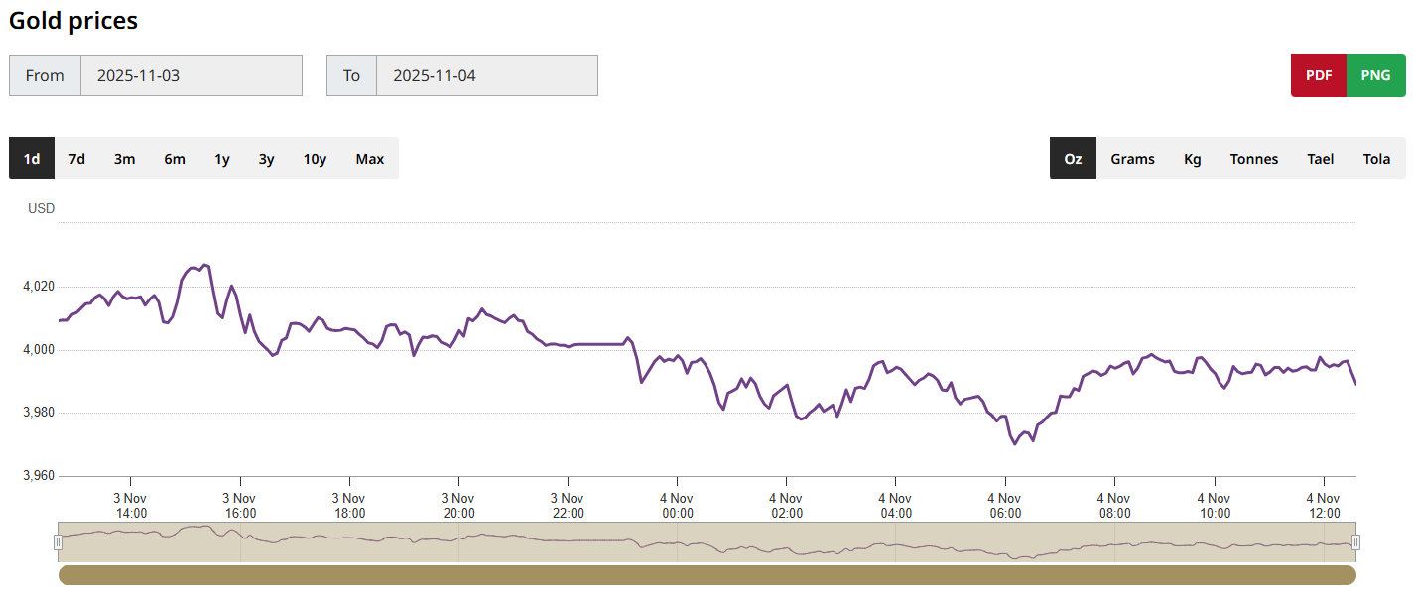Change unit to Kg
The height and width of the screenshot is (598, 1413).
(1192, 159)
